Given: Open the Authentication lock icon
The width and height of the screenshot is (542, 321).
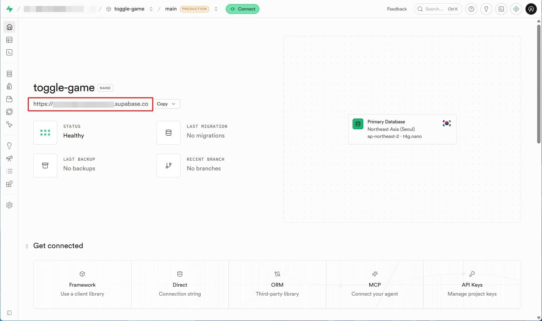Looking at the screenshot, I should click(9, 86).
